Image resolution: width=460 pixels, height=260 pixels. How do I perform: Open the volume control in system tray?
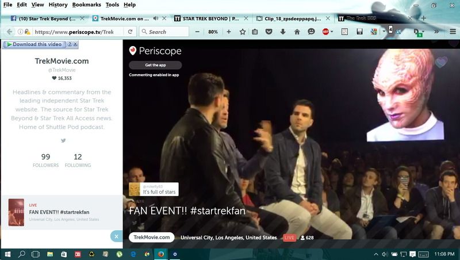[385, 254]
